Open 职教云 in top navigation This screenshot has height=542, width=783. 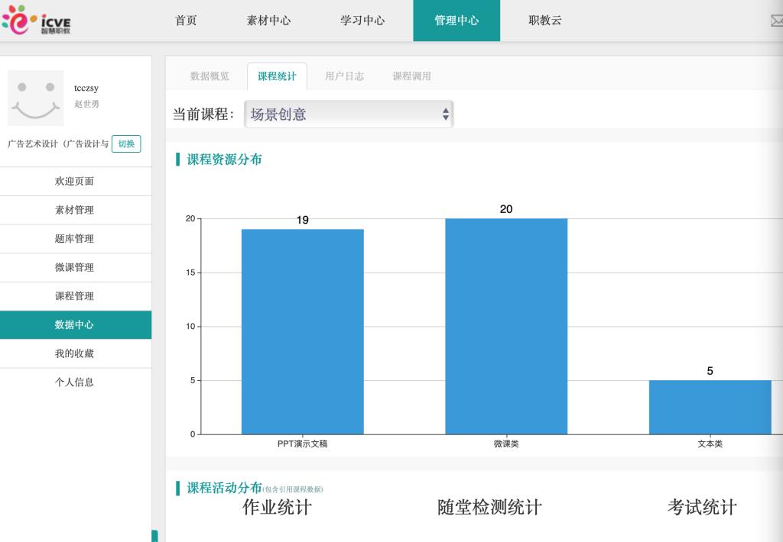(545, 21)
